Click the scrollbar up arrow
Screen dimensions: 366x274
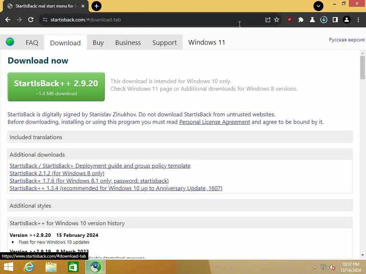coord(362,54)
